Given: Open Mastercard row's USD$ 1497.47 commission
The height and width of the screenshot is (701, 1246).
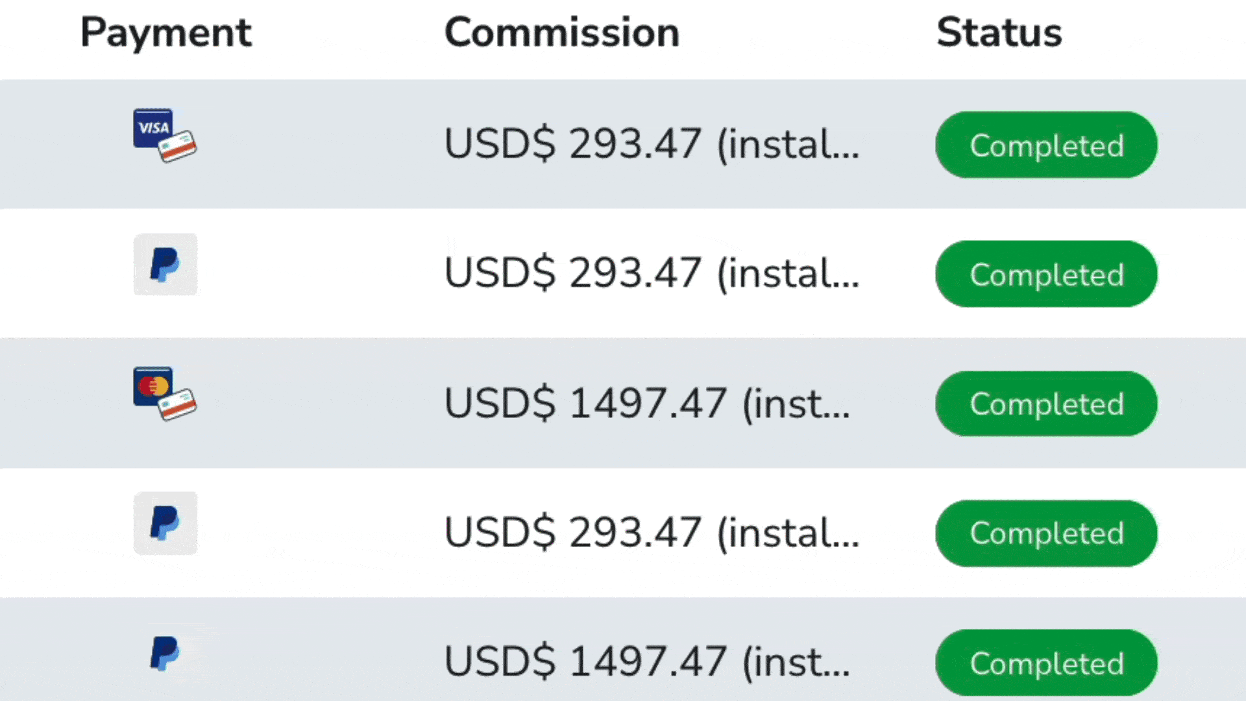Looking at the screenshot, I should click(x=647, y=404).
